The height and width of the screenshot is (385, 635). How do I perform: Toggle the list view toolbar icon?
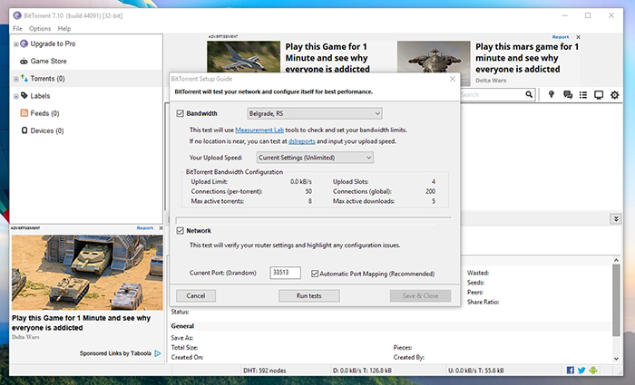[583, 94]
